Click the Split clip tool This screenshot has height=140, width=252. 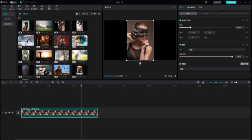click(x=21, y=82)
